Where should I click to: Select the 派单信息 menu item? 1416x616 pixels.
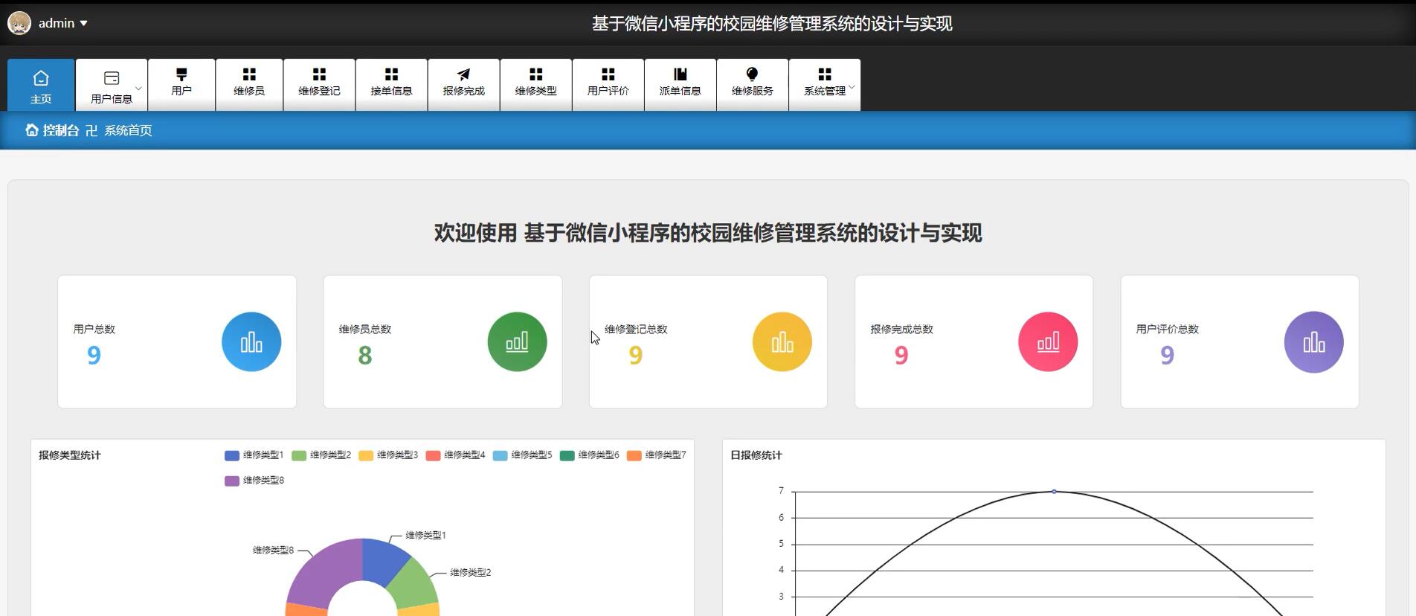point(680,85)
